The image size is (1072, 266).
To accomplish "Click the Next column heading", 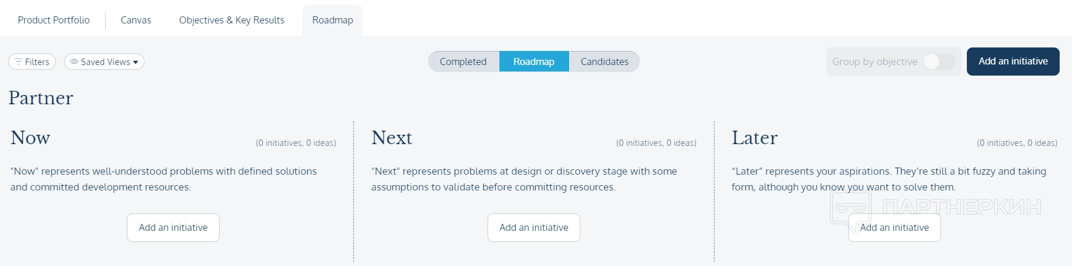I will [392, 138].
